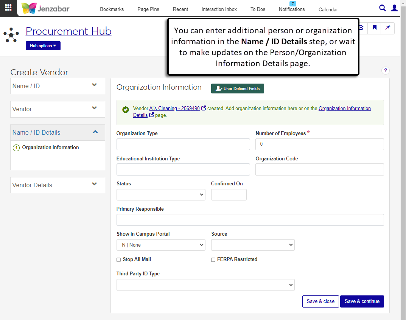This screenshot has width=406, height=320.
Task: Enable the Stop All Mail checkbox
Action: click(x=119, y=260)
